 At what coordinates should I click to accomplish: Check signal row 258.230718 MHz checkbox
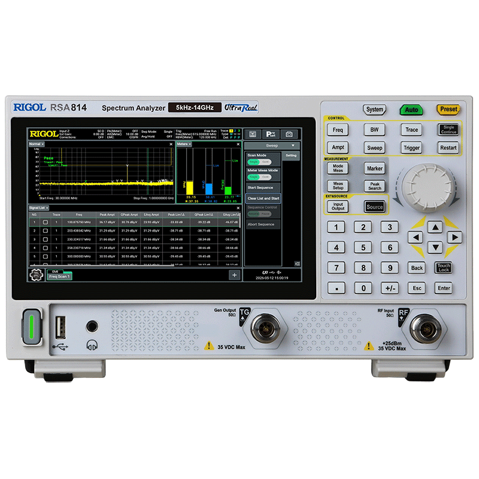tap(46, 248)
